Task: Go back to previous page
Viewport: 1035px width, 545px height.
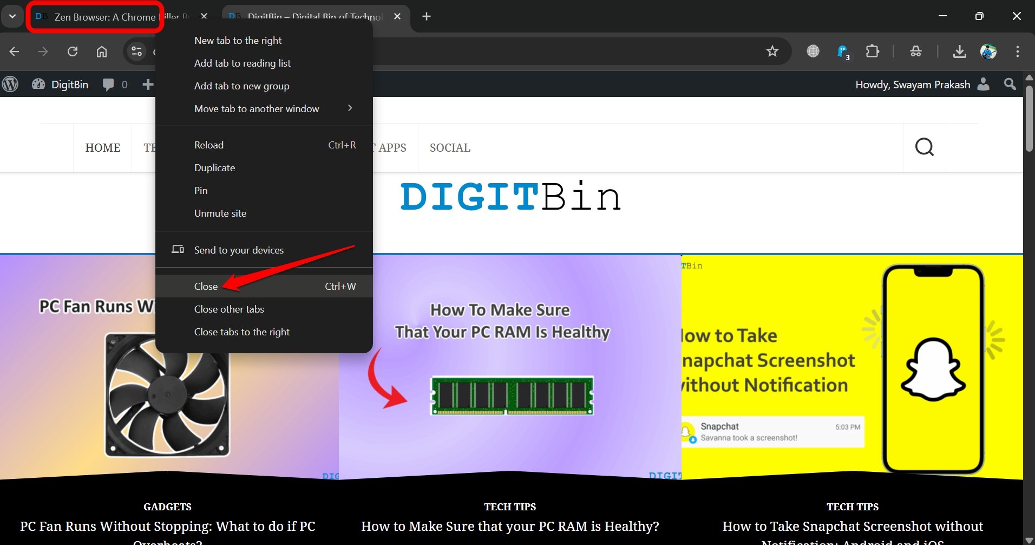Action: pyautogui.click(x=15, y=51)
